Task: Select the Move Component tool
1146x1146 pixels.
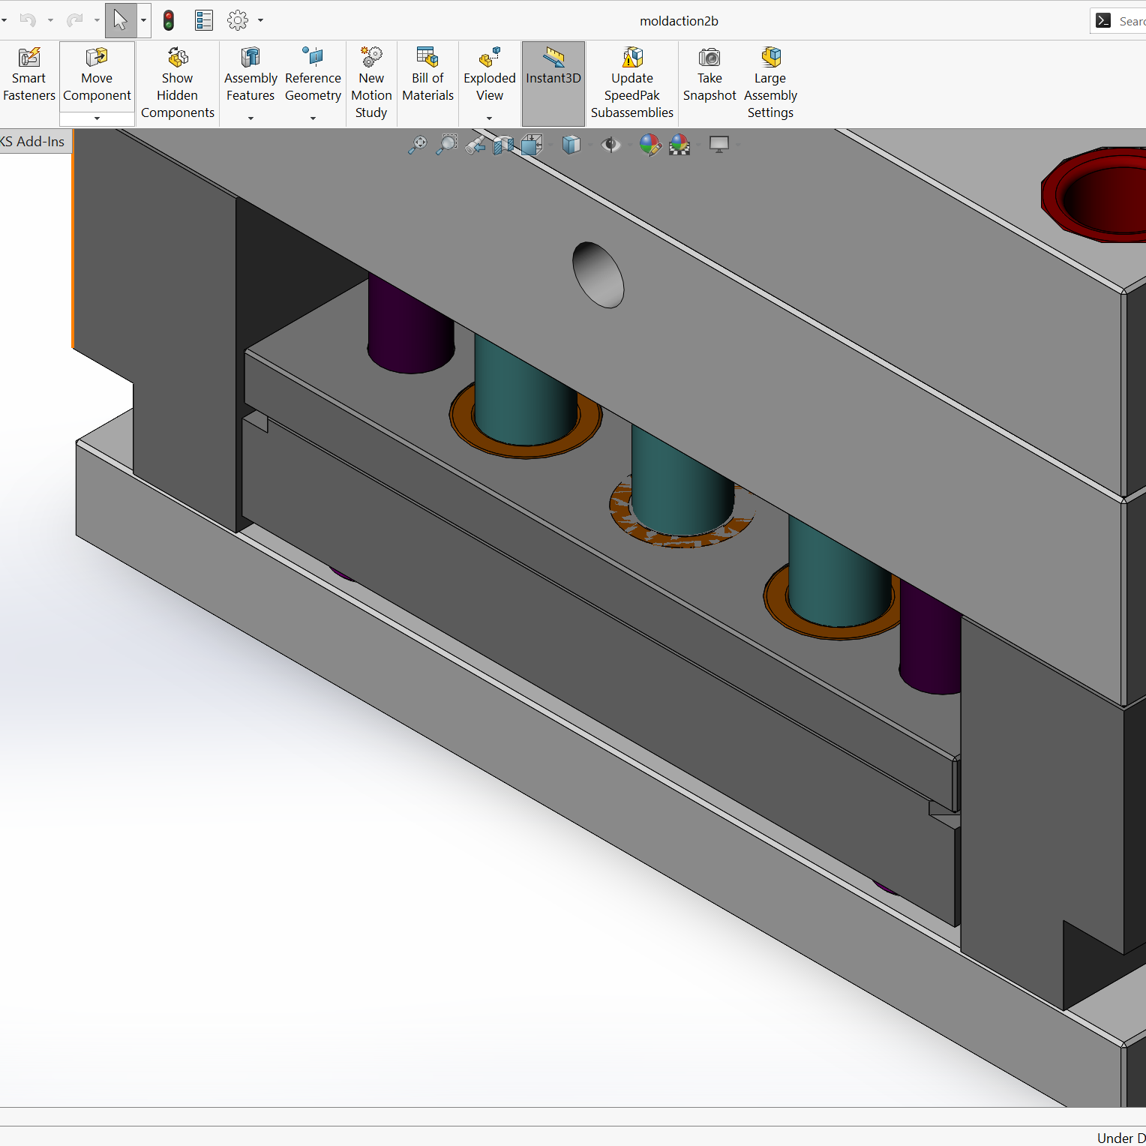Action: coord(97,75)
